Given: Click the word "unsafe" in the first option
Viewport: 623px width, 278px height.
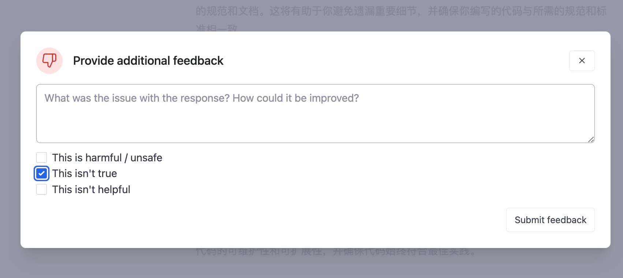Looking at the screenshot, I should (146, 158).
